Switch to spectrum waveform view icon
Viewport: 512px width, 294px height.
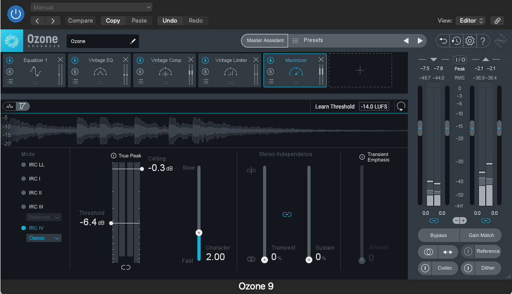coord(10,106)
